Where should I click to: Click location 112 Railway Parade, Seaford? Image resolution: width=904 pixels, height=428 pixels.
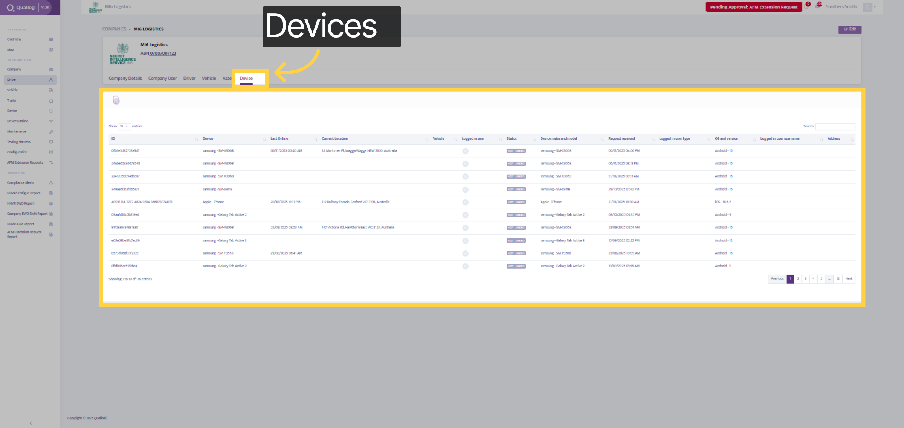(356, 202)
